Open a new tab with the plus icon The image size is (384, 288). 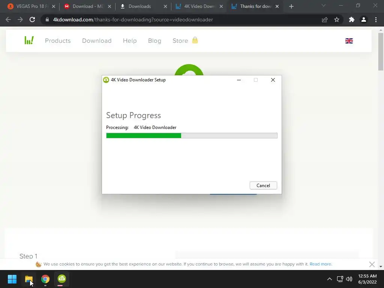291,6
